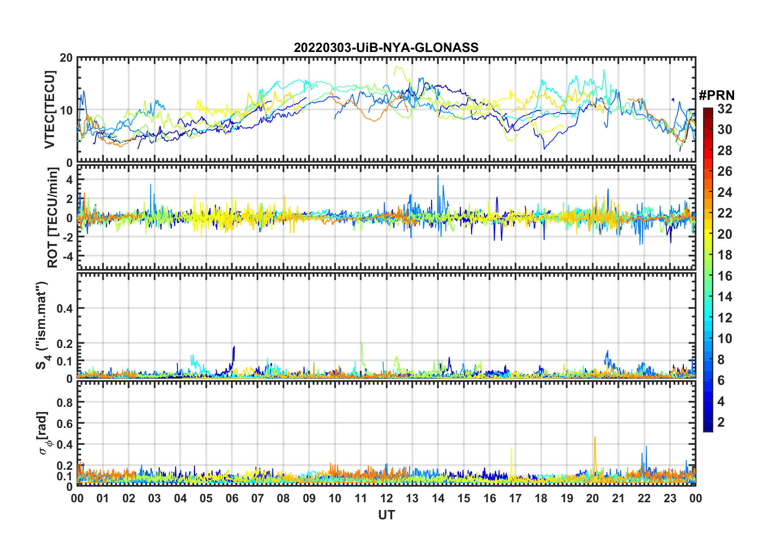Select the VTEC[TECU] y-axis label

(50, 110)
